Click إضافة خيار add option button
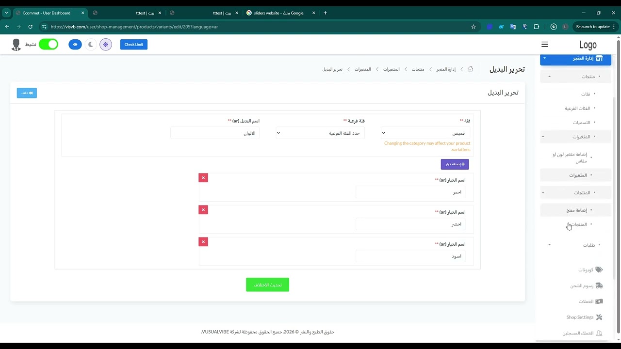 pyautogui.click(x=455, y=164)
